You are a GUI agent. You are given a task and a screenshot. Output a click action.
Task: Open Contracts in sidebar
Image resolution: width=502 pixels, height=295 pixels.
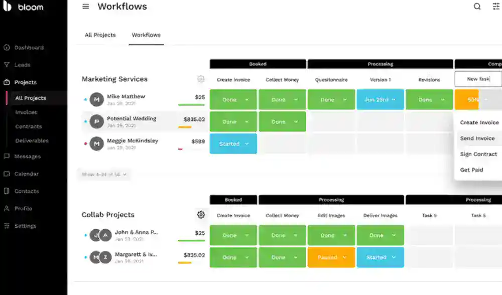pos(29,126)
